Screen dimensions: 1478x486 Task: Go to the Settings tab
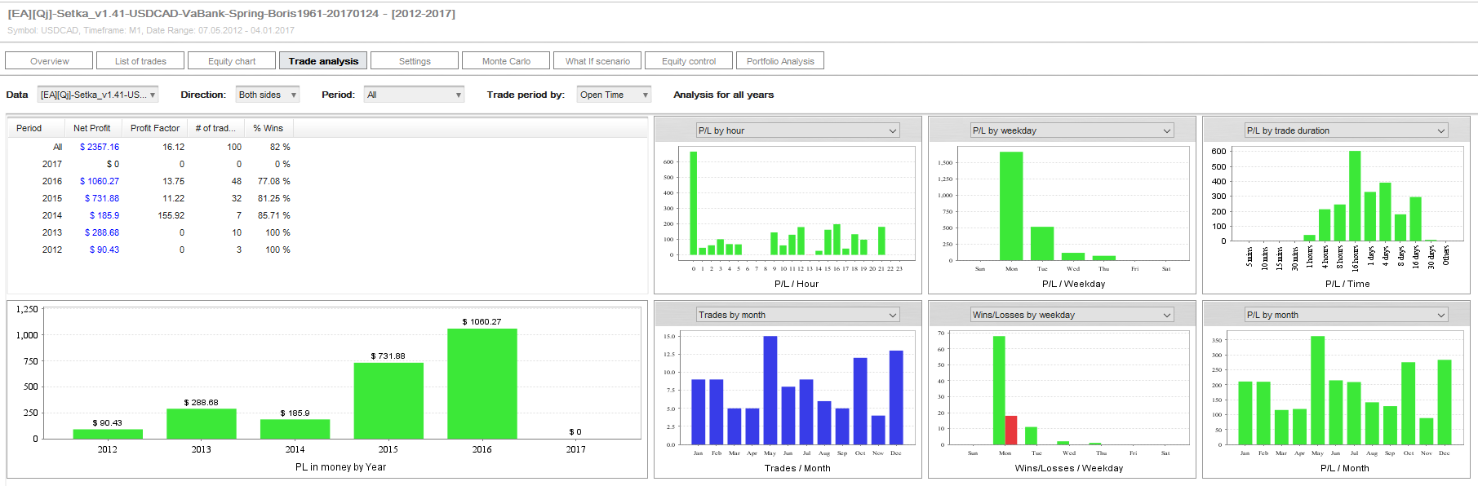point(415,61)
